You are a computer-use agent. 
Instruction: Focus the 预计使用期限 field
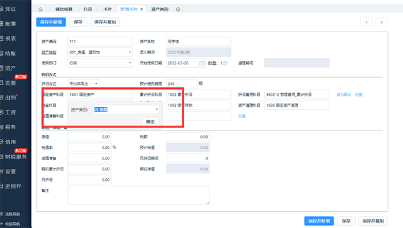(181, 84)
